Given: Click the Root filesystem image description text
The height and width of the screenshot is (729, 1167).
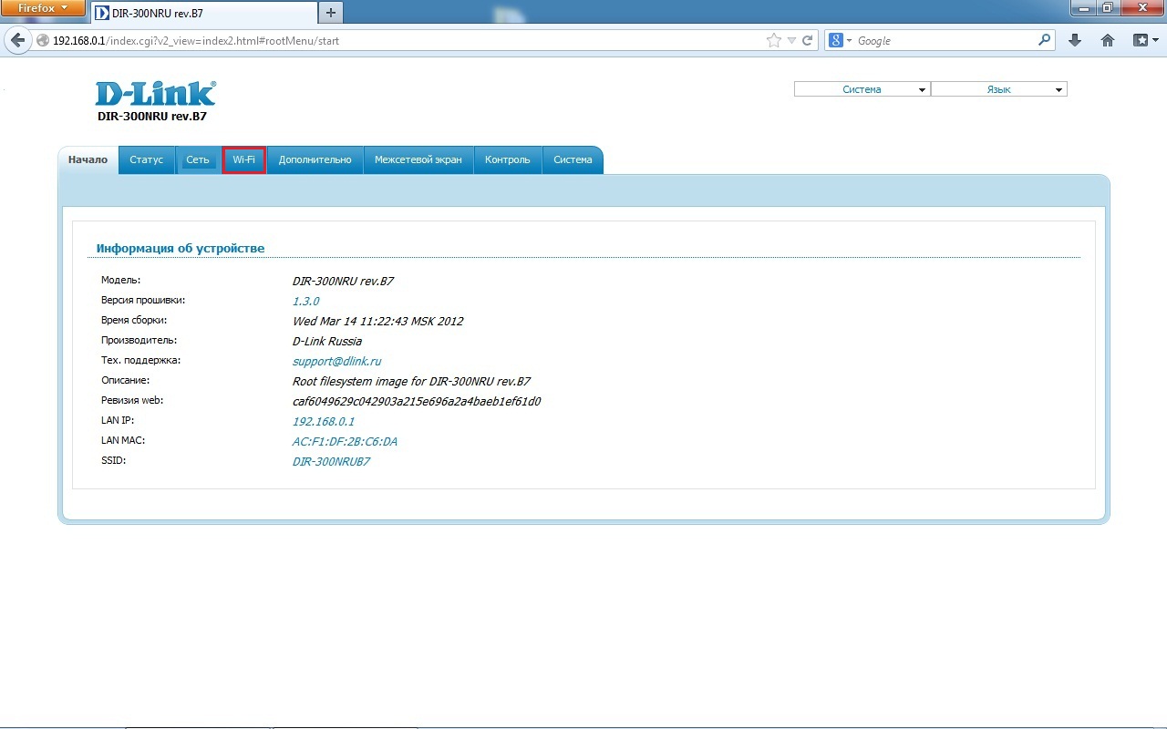Looking at the screenshot, I should pos(411,381).
